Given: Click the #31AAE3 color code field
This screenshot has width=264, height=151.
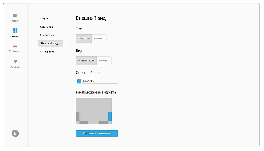Looking at the screenshot, I should pyautogui.click(x=100, y=81).
